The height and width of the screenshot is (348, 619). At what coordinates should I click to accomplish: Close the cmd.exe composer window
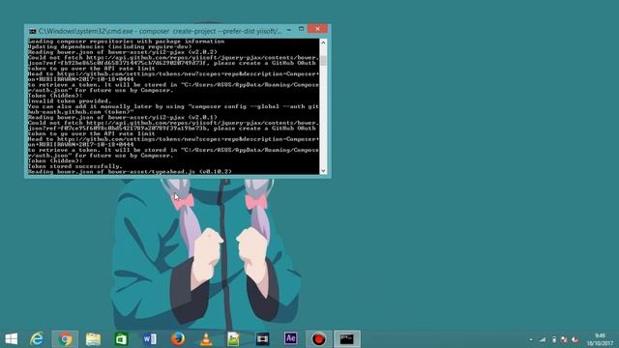pyautogui.click(x=317, y=29)
